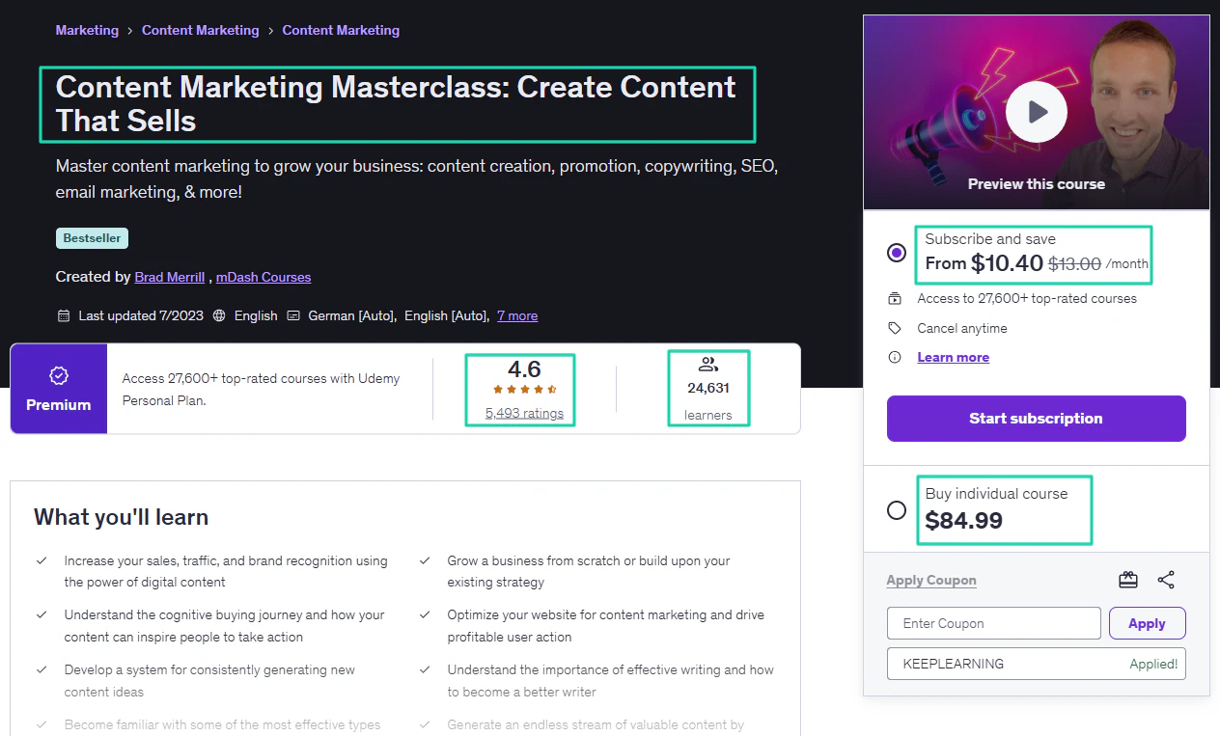The height and width of the screenshot is (736, 1220).
Task: Click the Premium badge checkmark icon
Action: (58, 376)
